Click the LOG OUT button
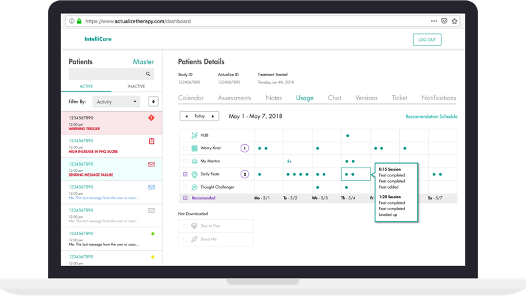This screenshot has width=526, height=296. (427, 40)
